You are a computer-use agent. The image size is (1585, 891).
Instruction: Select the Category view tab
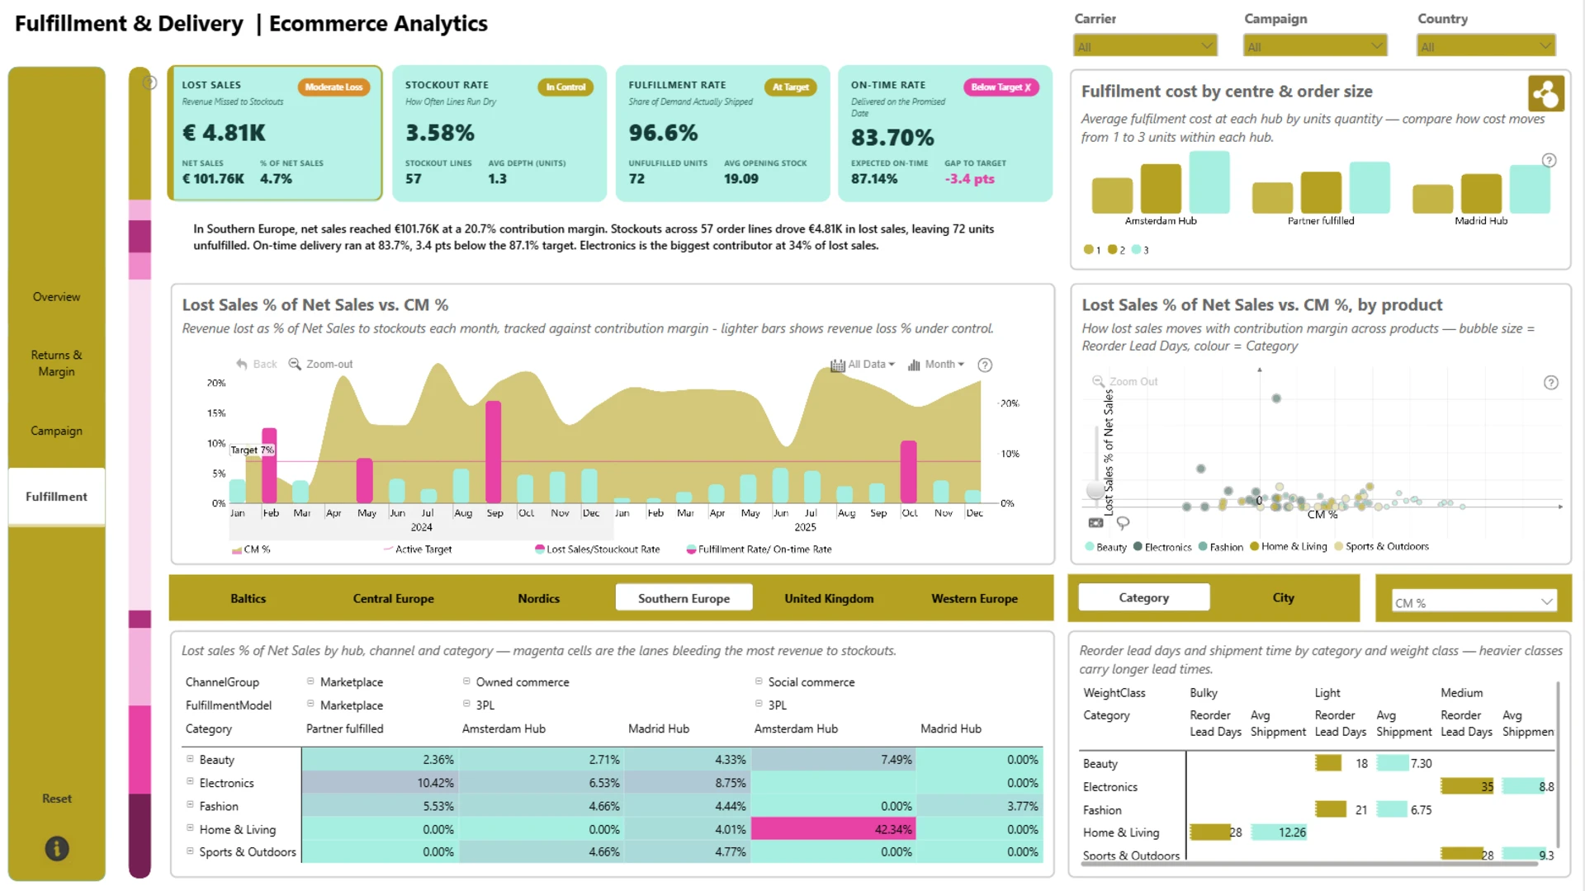coord(1144,597)
